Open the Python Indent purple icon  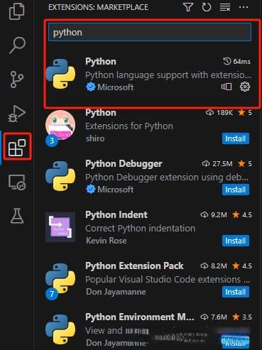pos(60,227)
